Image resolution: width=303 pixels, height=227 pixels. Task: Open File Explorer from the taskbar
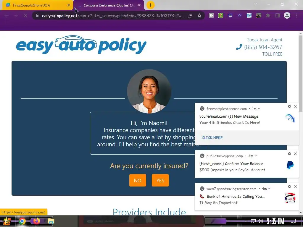(51, 221)
